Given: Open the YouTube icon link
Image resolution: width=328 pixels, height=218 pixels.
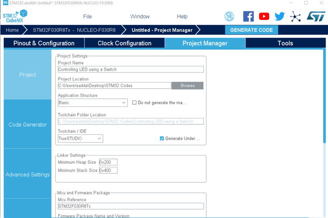Looking at the screenshot, I should click(264, 16).
